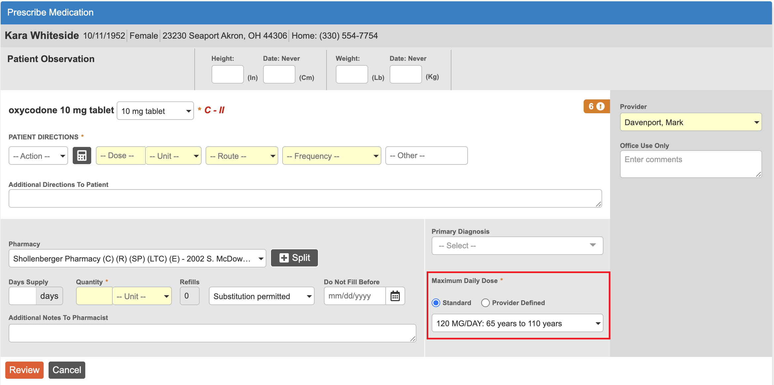Click the Office Use Only comments box
This screenshot has height=385, width=774.
[x=691, y=164]
